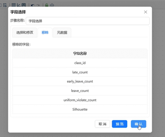
Task: Click the 步骤名称 input field
Action: (x=87, y=21)
